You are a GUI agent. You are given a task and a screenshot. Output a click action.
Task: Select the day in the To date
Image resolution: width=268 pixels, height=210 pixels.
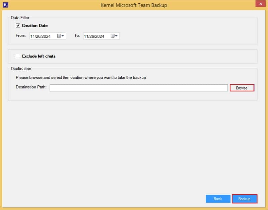[x=91, y=37]
